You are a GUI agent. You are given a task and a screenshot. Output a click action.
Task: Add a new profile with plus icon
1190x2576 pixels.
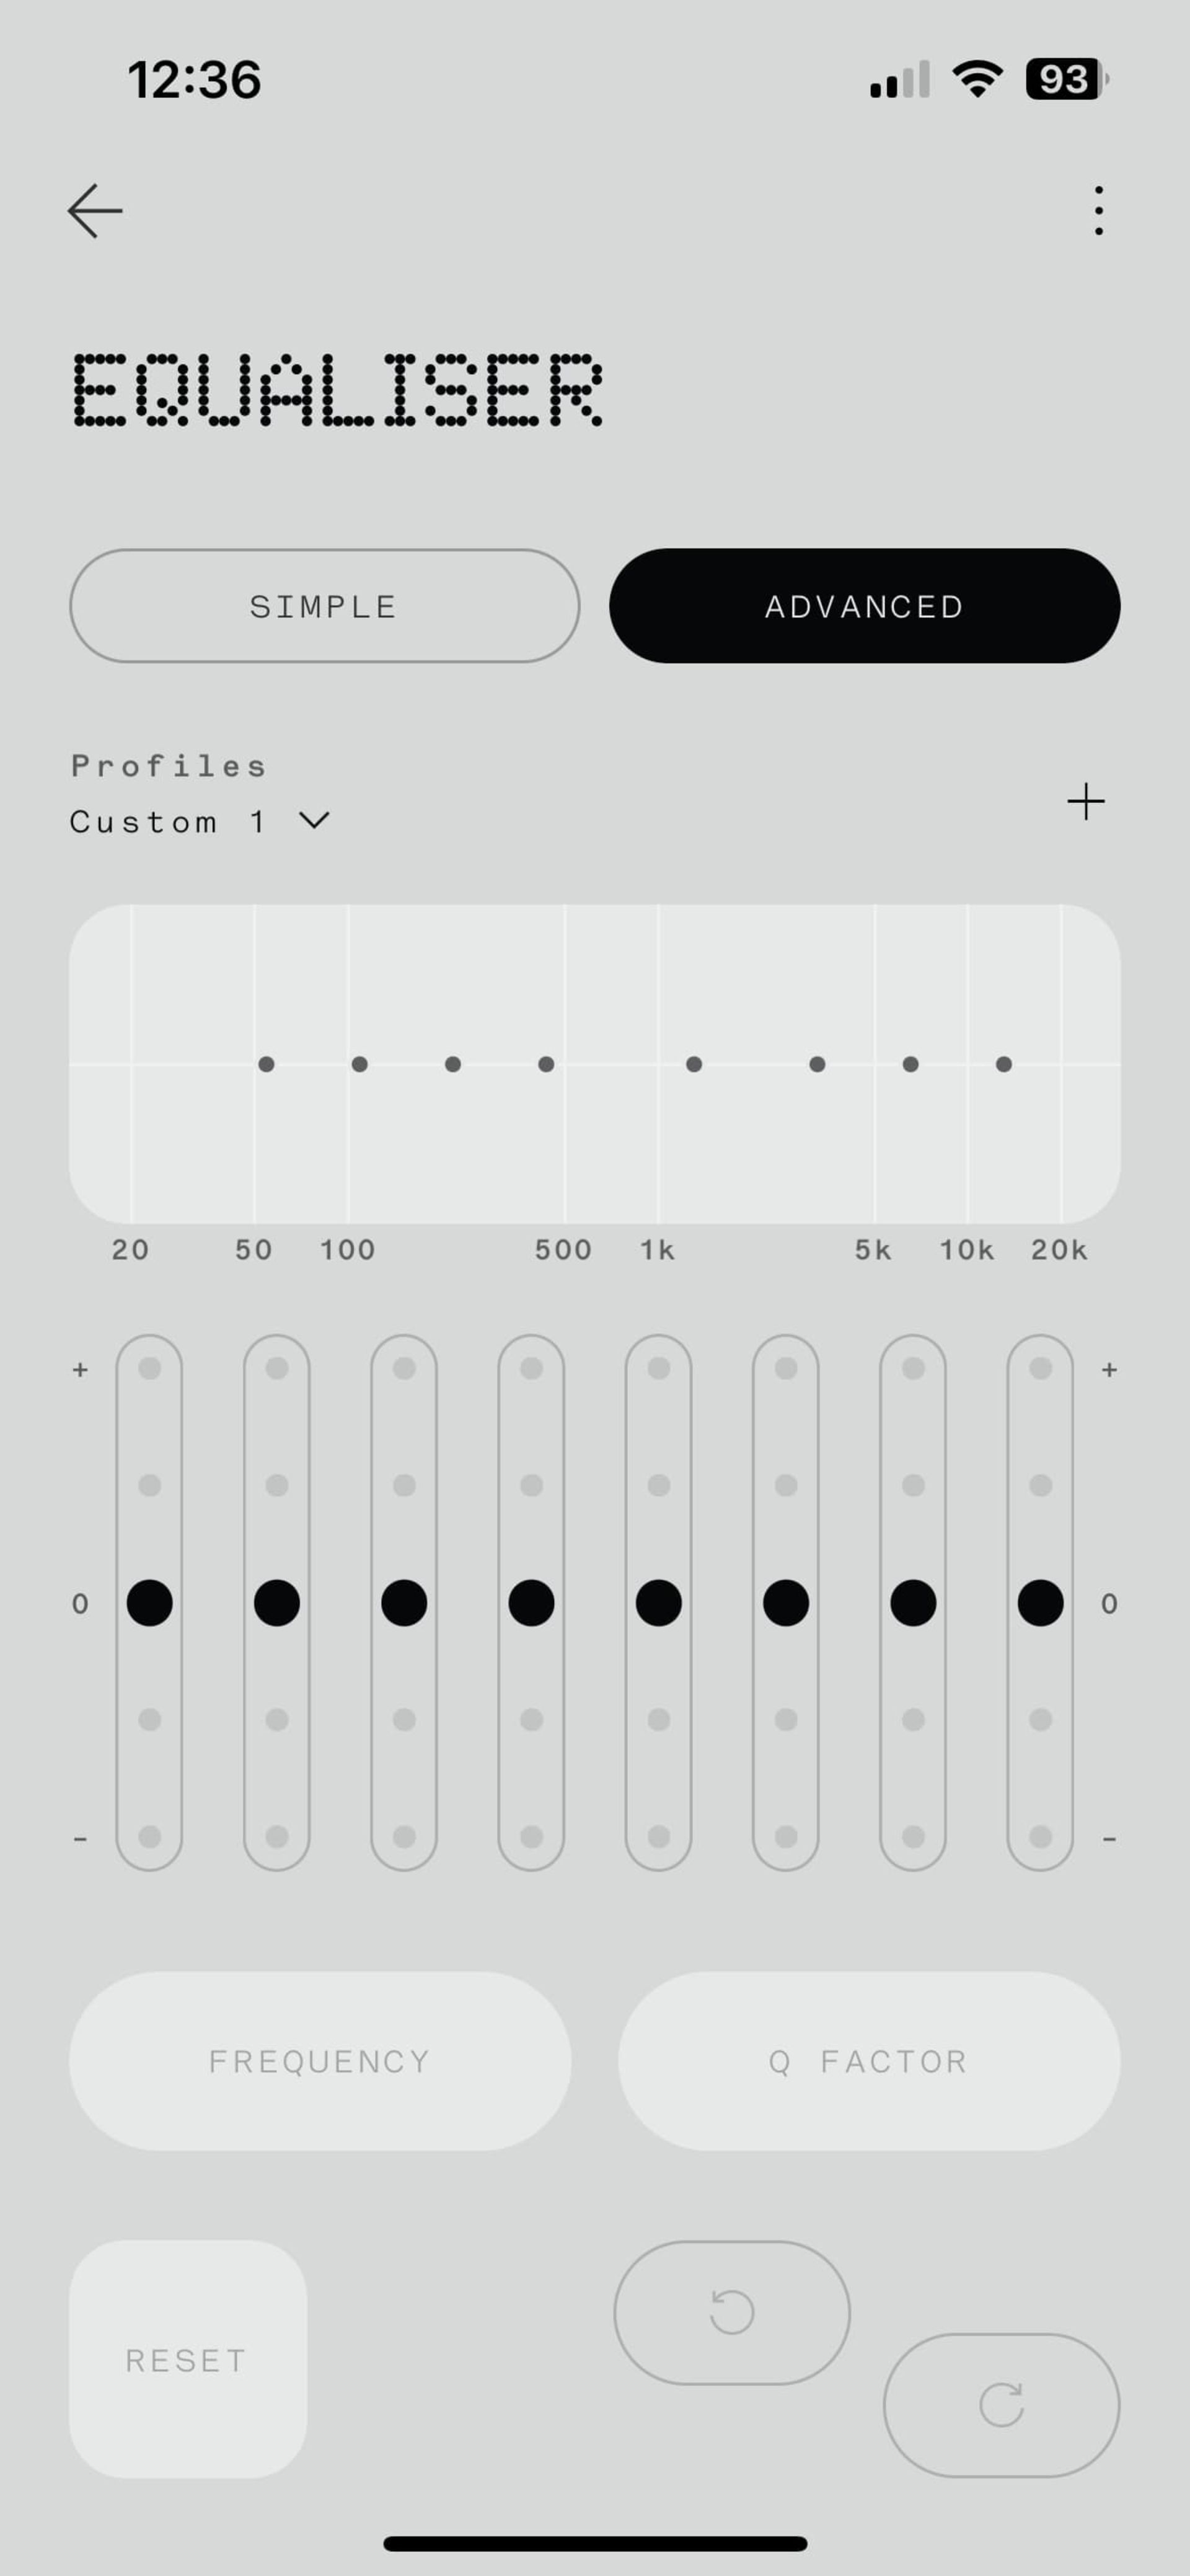pos(1085,802)
